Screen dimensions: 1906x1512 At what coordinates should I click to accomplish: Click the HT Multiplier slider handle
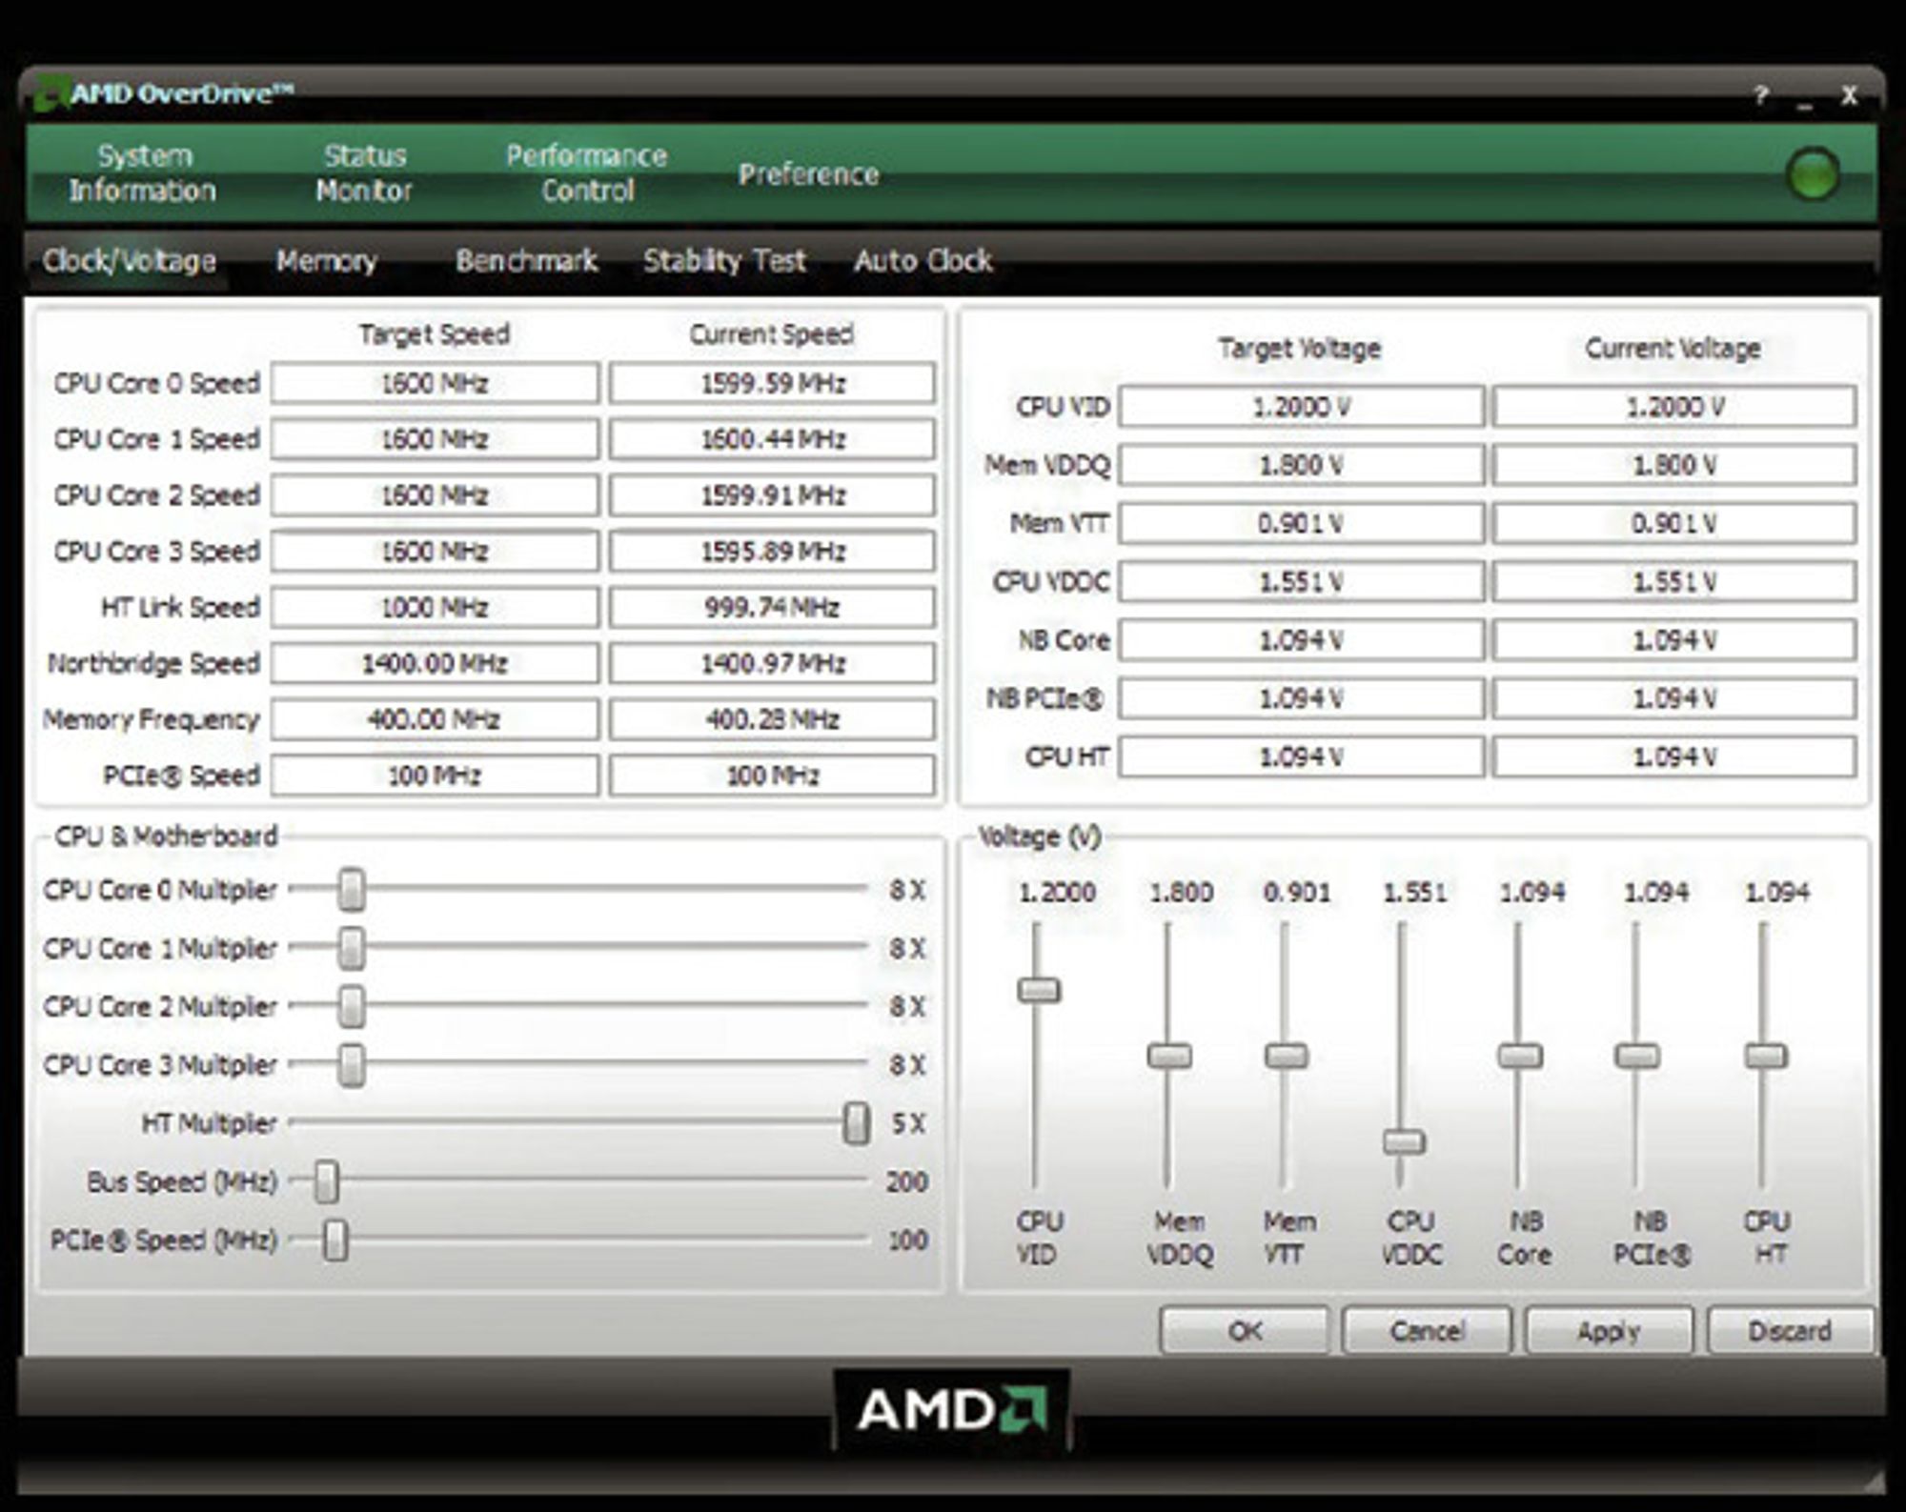[857, 1123]
